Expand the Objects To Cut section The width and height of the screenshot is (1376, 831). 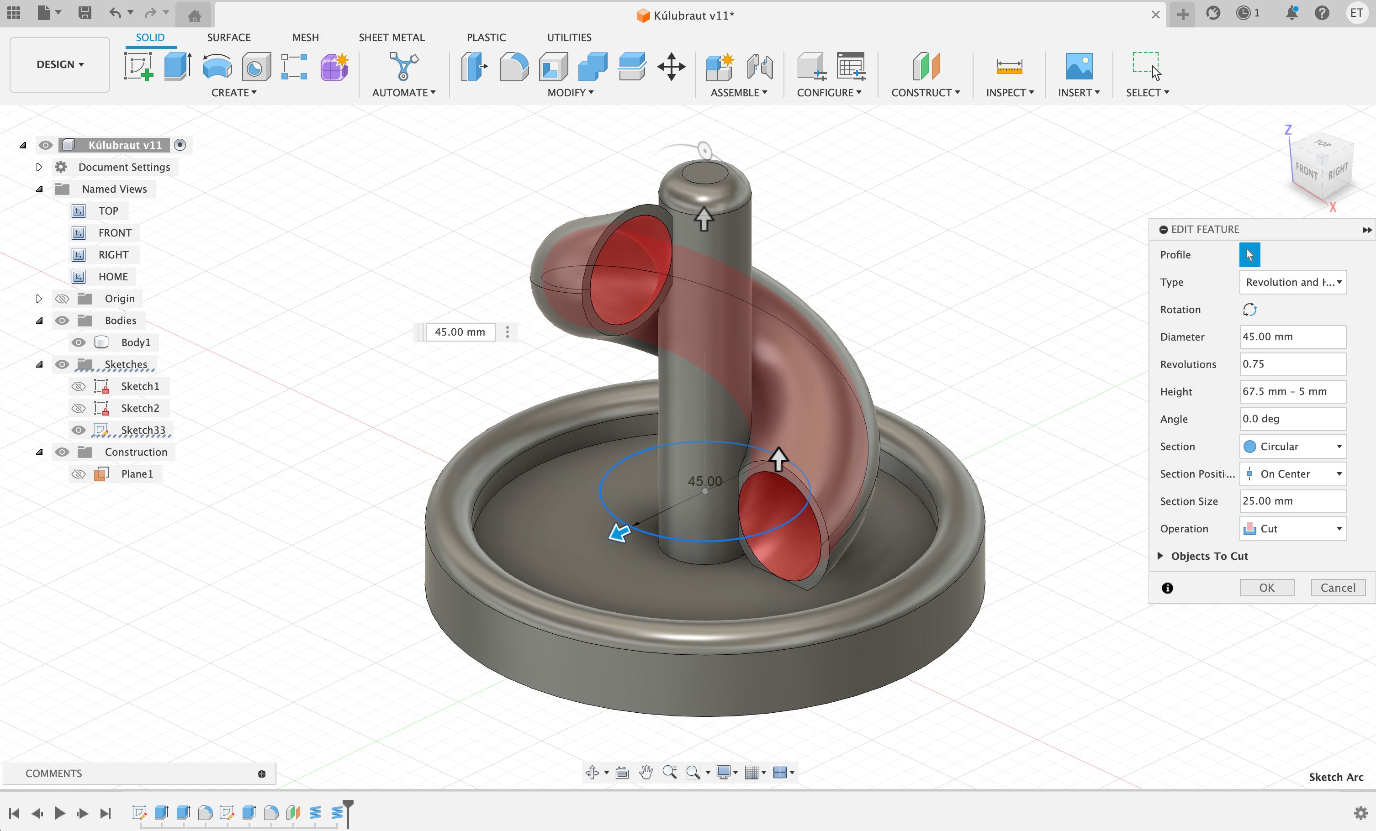click(x=1160, y=556)
